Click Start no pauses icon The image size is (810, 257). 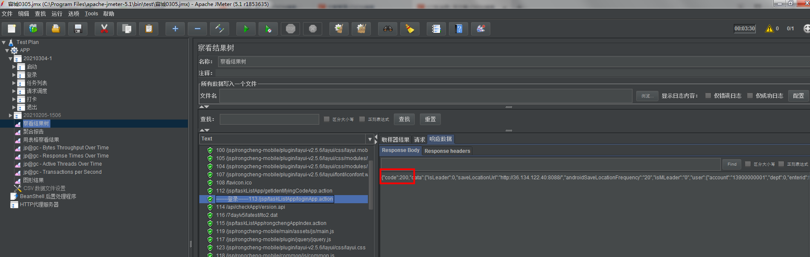tap(268, 29)
